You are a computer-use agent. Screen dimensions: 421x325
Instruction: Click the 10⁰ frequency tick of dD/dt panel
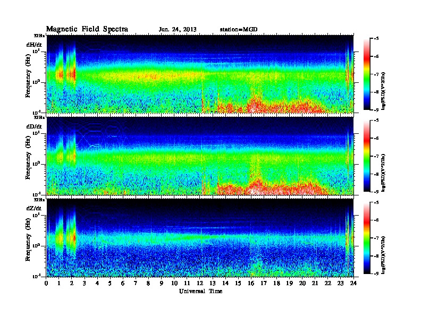(36, 164)
